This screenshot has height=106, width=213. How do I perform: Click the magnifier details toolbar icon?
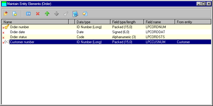(x=28, y=14)
